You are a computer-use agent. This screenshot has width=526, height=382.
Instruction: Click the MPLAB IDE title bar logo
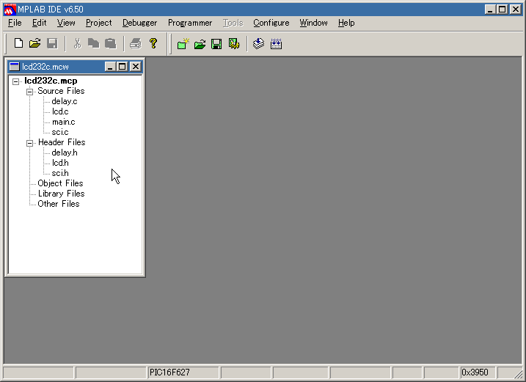(x=10, y=10)
